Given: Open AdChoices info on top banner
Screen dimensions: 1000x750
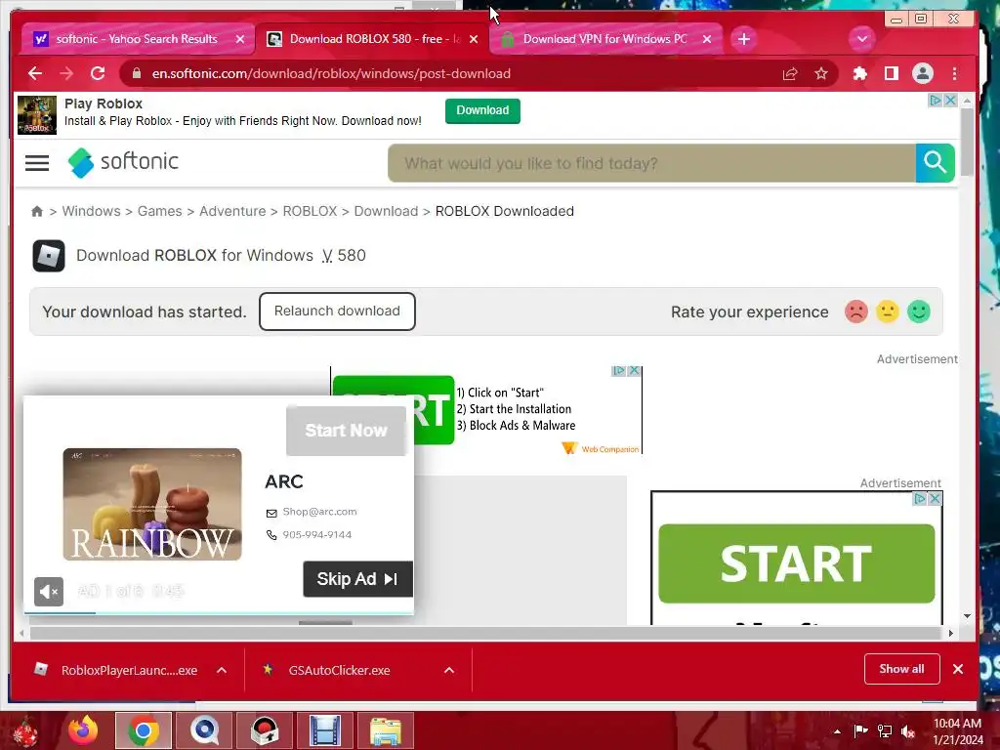Looking at the screenshot, I should coord(935,101).
